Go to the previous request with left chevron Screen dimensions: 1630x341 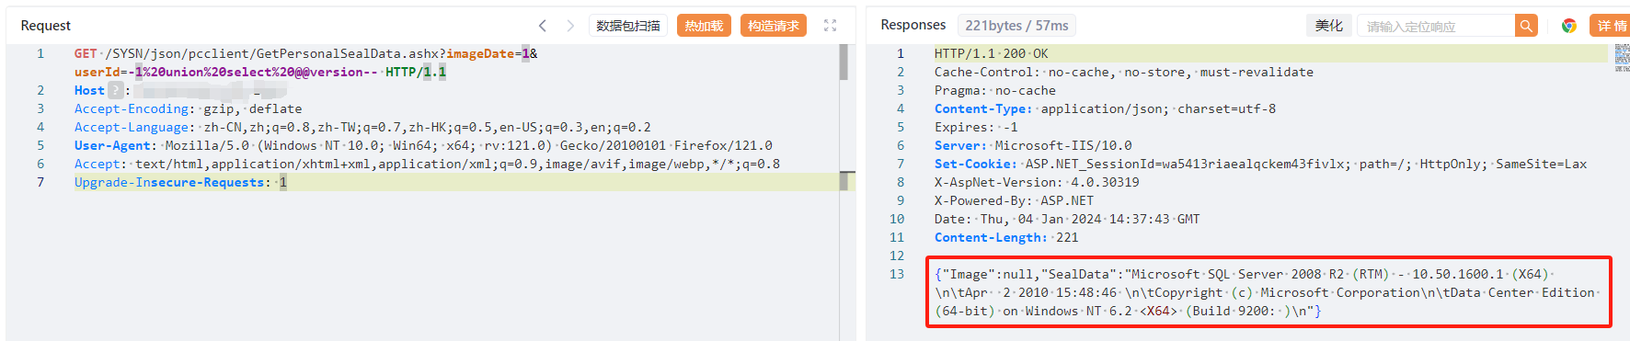(x=543, y=26)
